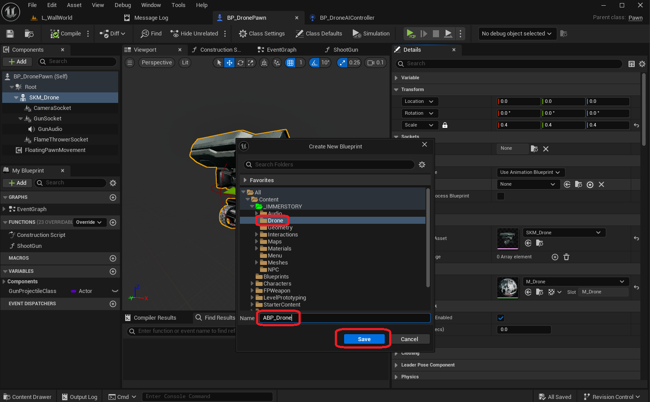Toggle rotation snapping angle icon
The image size is (650, 402).
pos(314,63)
